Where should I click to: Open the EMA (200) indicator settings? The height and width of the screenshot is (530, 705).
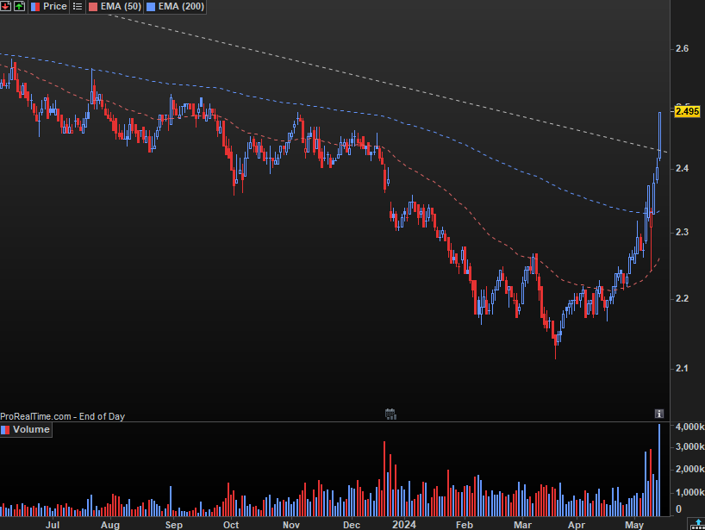[175, 6]
